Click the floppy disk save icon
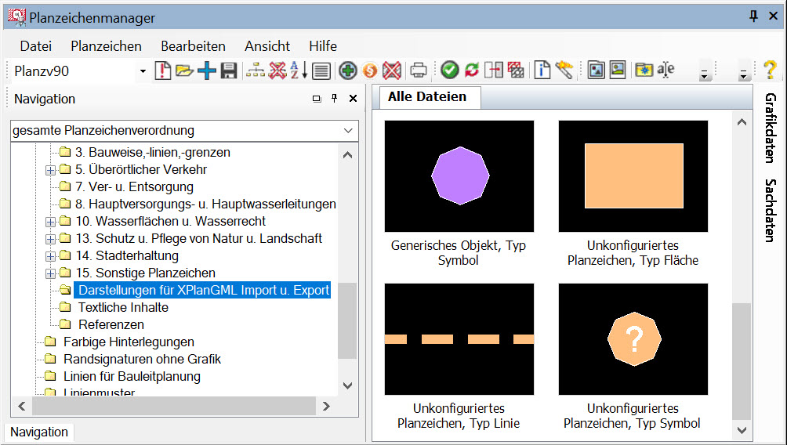The height and width of the screenshot is (445, 787). tap(228, 71)
